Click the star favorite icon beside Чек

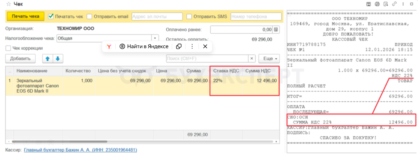click(x=8, y=4)
